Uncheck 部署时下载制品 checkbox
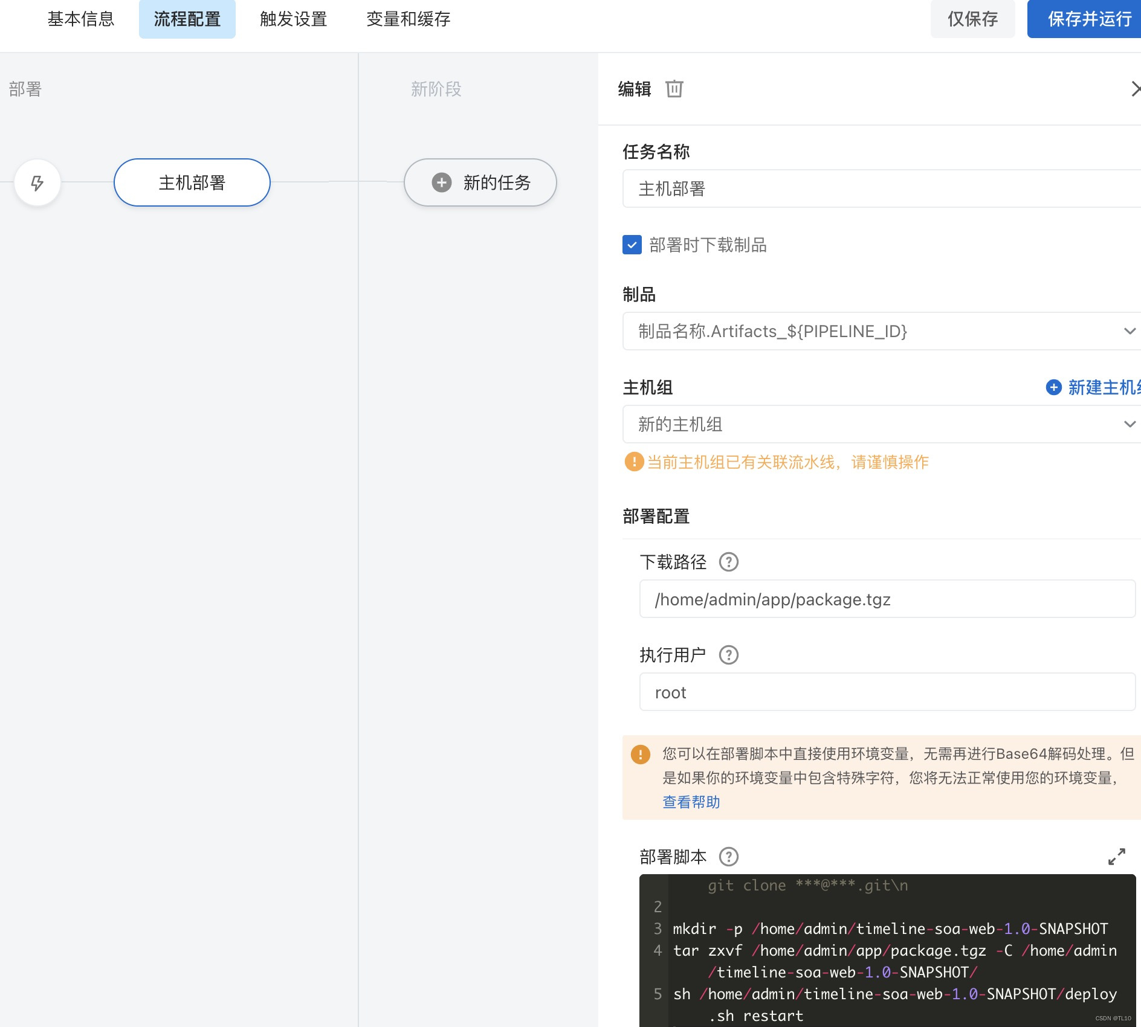Viewport: 1141px width, 1027px height. 632,245
